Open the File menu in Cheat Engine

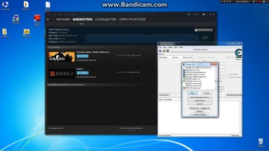160,47
